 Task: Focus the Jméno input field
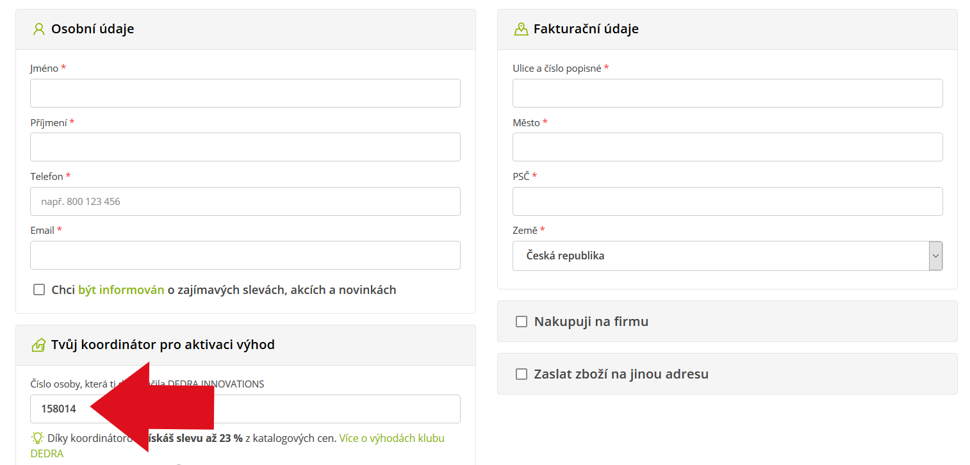245,93
